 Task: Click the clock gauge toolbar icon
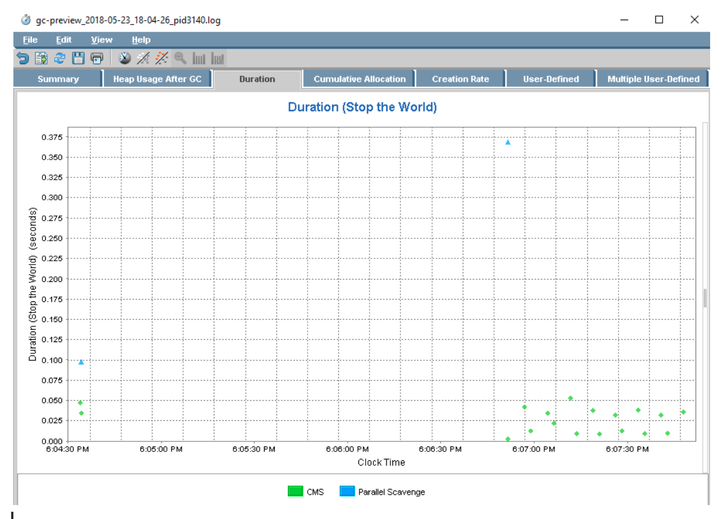(125, 58)
